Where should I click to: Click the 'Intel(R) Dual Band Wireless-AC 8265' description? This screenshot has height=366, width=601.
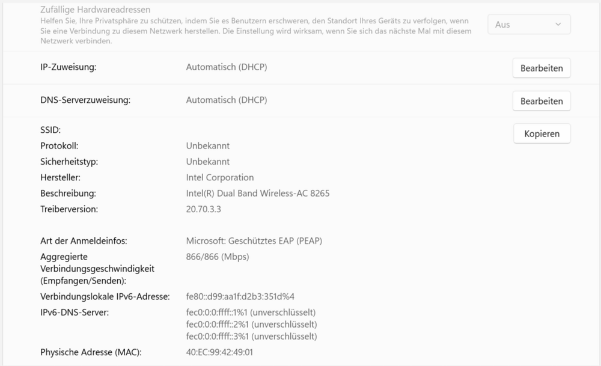click(x=258, y=194)
